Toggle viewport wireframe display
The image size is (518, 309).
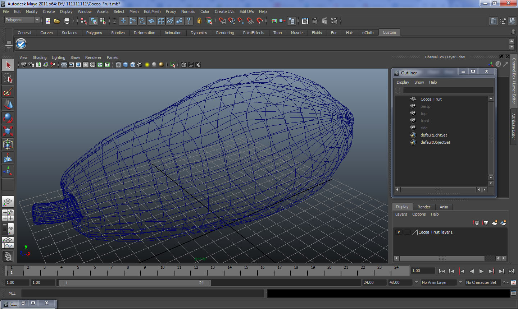pos(118,65)
